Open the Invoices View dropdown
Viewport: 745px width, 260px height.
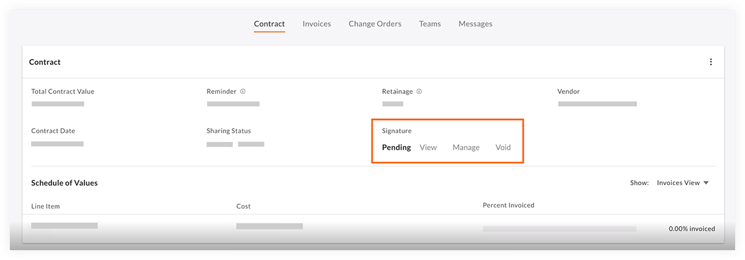coord(683,183)
